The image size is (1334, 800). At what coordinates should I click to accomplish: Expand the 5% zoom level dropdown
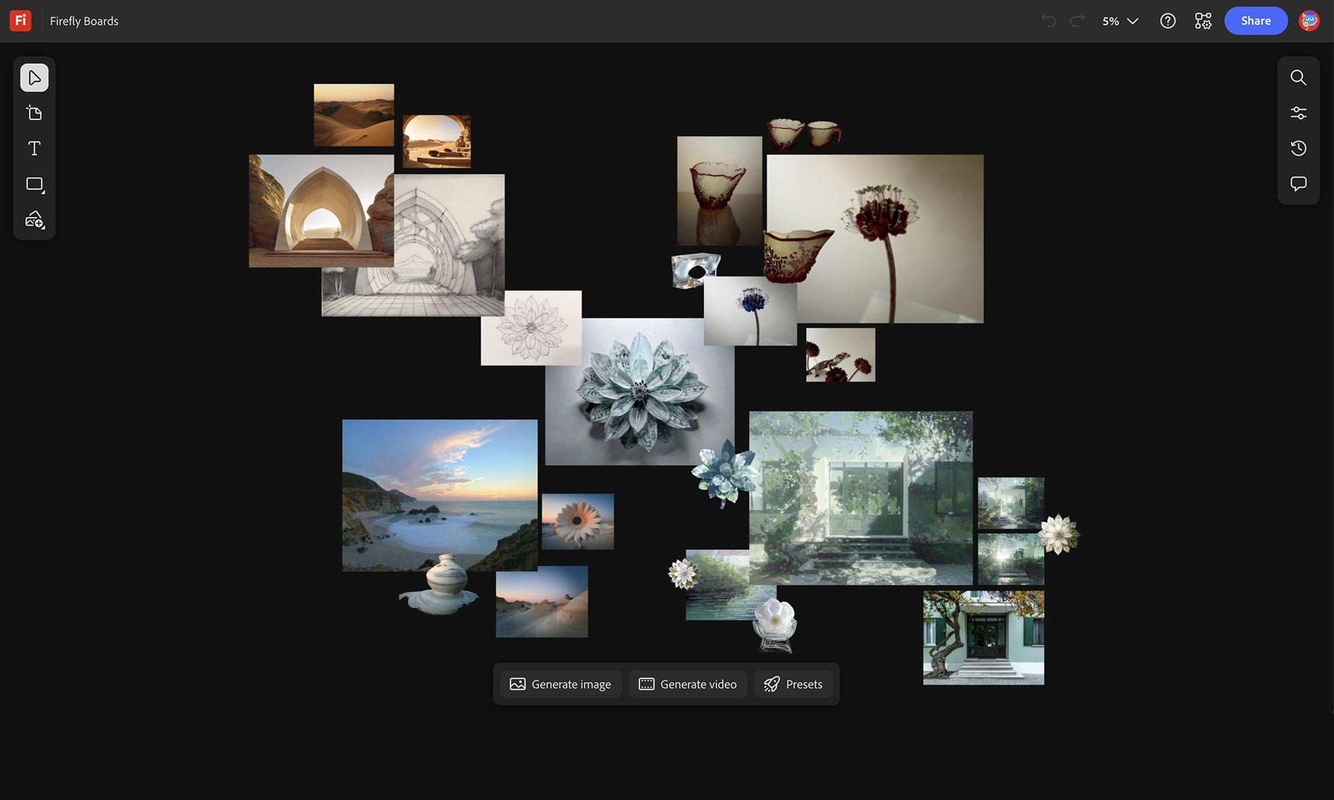(1120, 21)
